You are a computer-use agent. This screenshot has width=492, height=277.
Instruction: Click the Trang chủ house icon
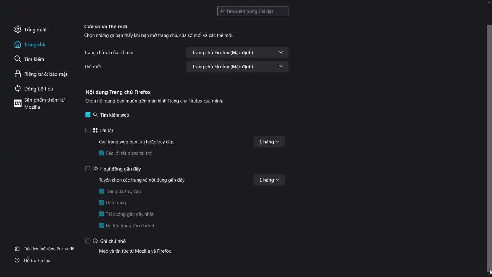[x=18, y=44]
